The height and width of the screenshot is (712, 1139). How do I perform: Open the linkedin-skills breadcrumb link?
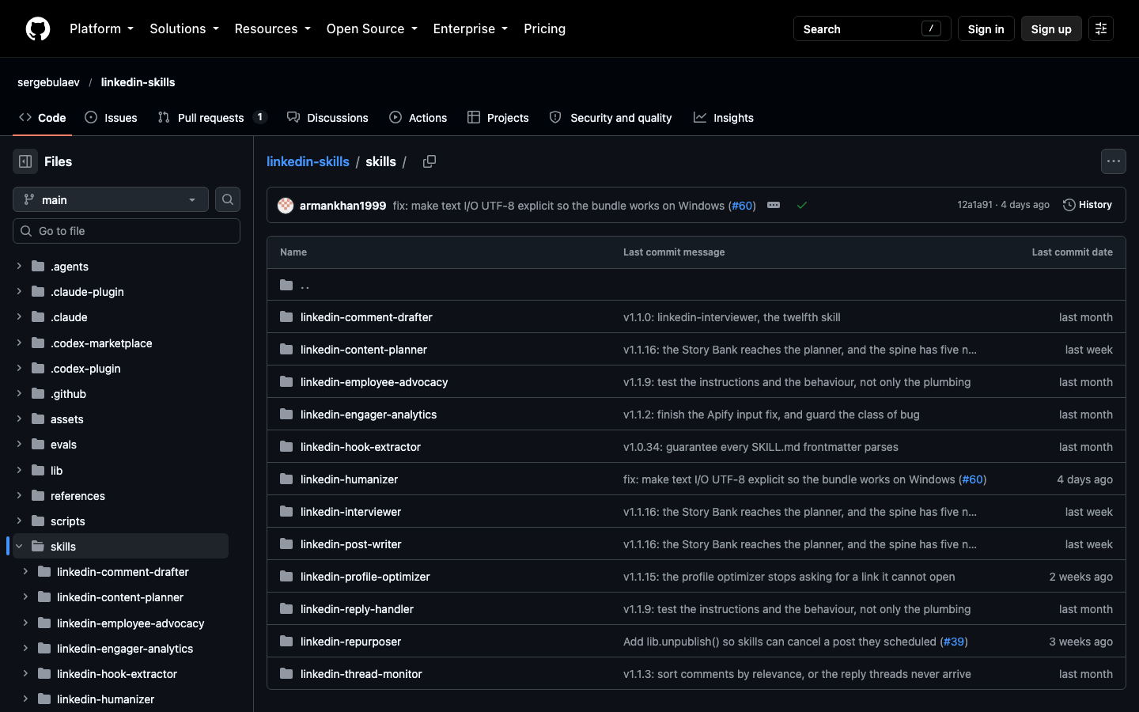click(308, 161)
